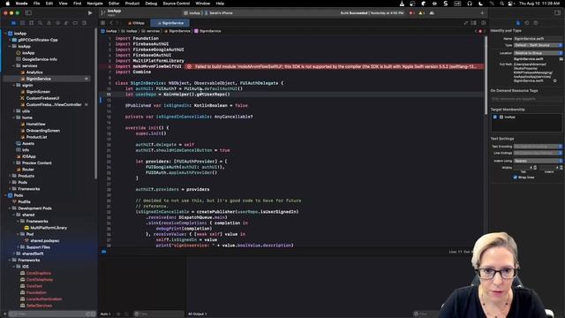Open the Line Endings dropdown
This screenshot has height=318, width=565.
pyautogui.click(x=538, y=153)
